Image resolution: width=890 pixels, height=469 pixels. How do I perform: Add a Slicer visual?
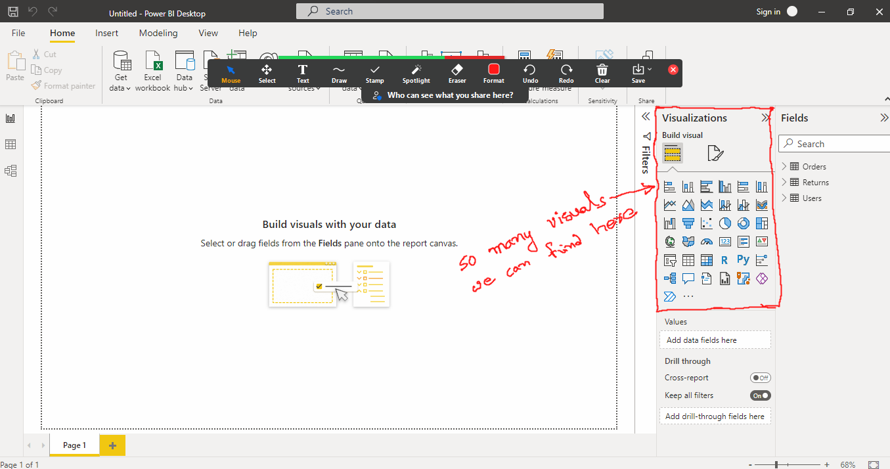click(669, 260)
